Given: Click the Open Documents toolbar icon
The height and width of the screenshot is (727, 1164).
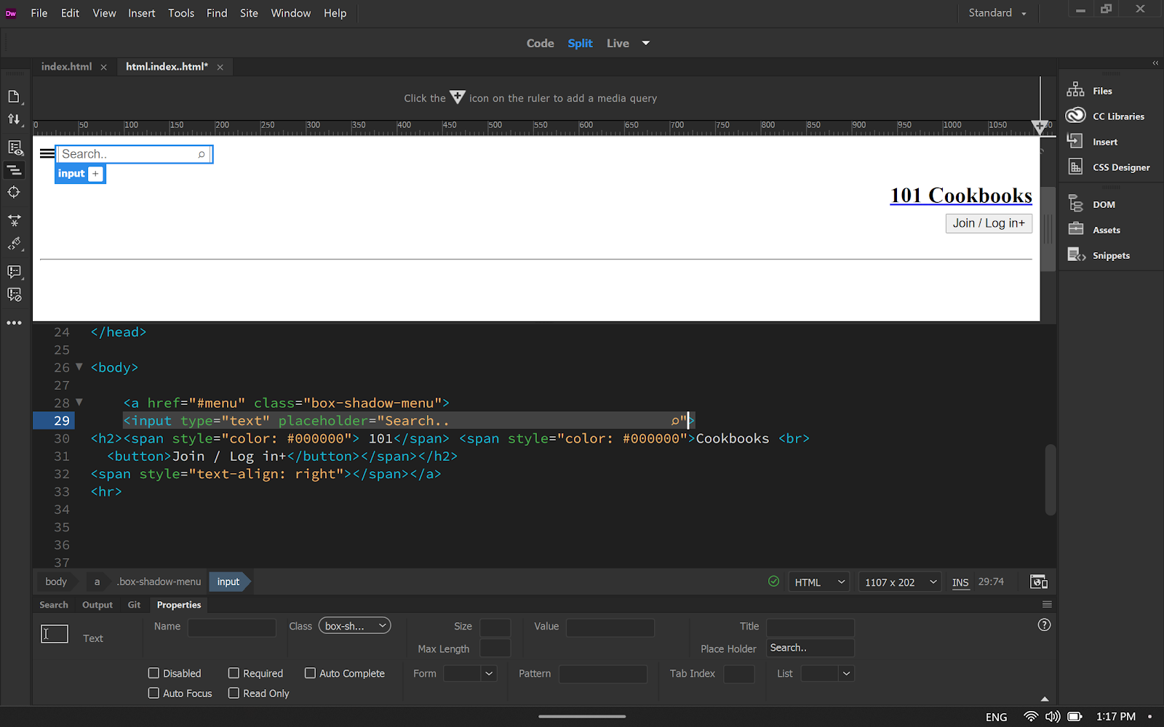Looking at the screenshot, I should (15, 97).
